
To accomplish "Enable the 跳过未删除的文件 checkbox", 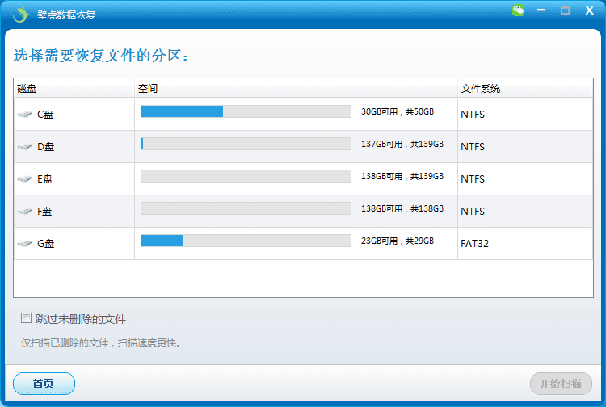I will 27,318.
